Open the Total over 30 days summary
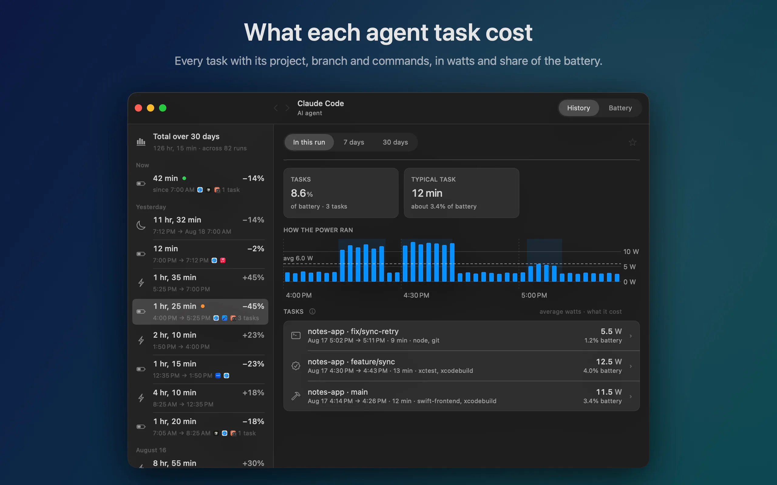 click(x=200, y=142)
